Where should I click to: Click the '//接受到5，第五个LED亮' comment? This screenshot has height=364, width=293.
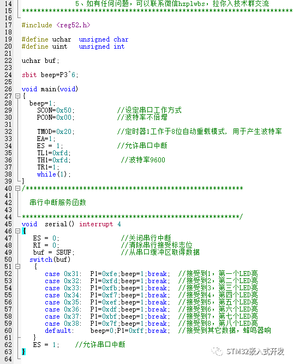pos(218,302)
